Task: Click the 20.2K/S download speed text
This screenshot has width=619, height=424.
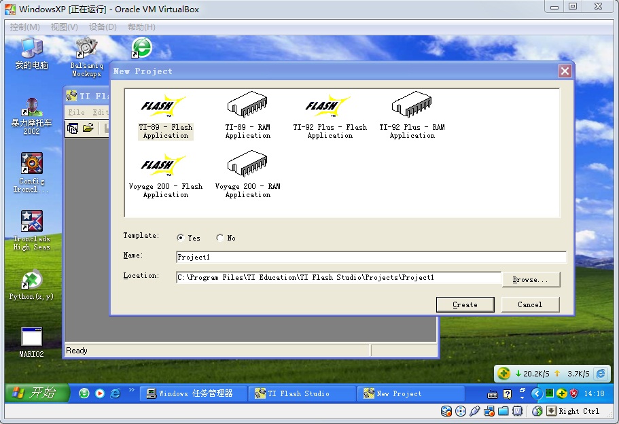Action: 536,374
